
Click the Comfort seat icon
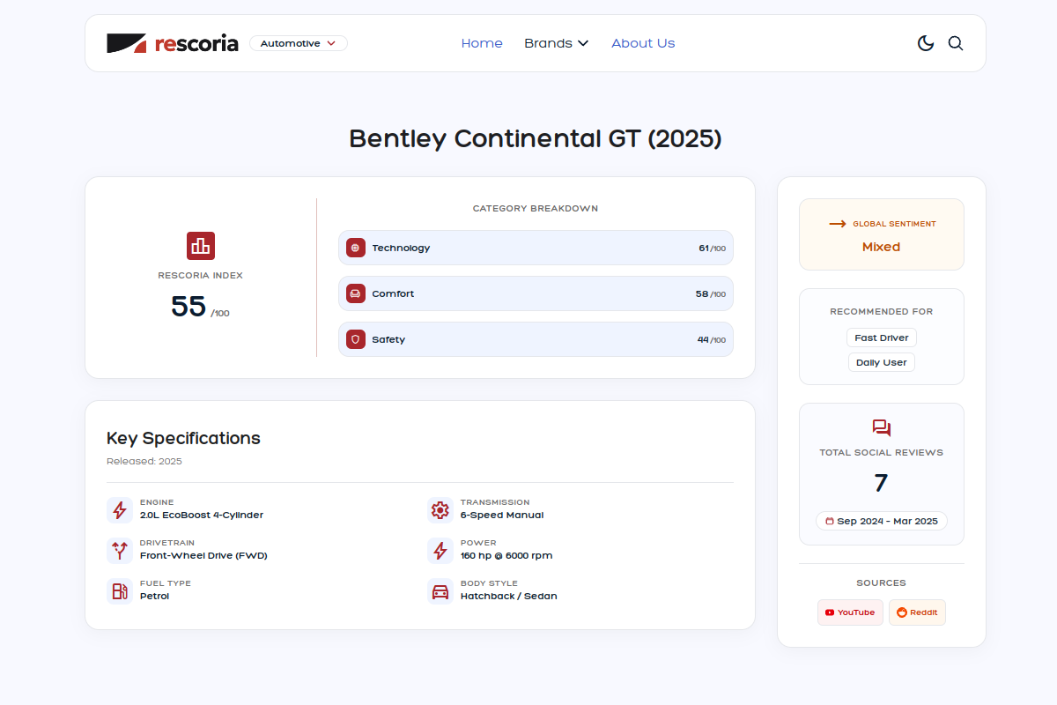[x=356, y=293]
